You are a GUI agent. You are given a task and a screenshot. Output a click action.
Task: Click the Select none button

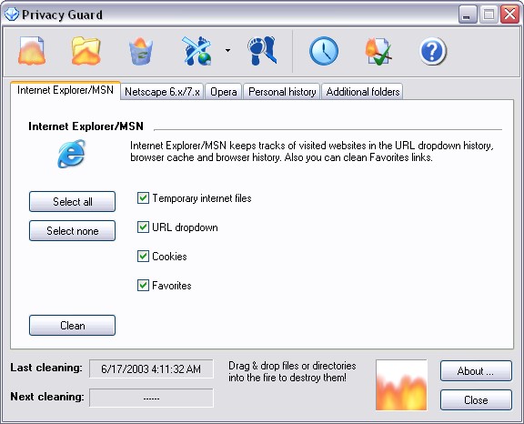pyautogui.click(x=72, y=230)
